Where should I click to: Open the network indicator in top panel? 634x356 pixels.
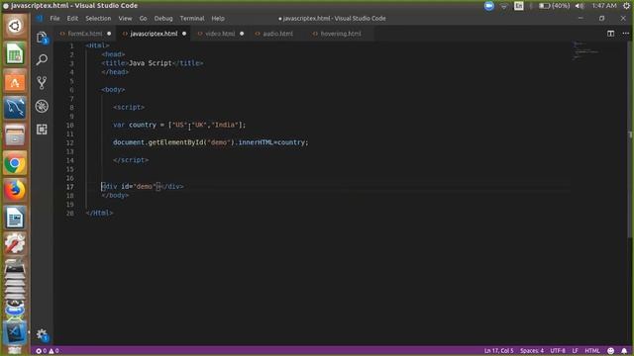(504, 6)
